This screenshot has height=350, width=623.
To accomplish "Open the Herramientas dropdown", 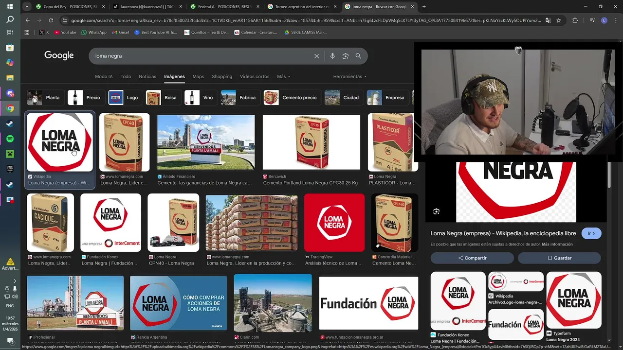I will click(x=349, y=76).
